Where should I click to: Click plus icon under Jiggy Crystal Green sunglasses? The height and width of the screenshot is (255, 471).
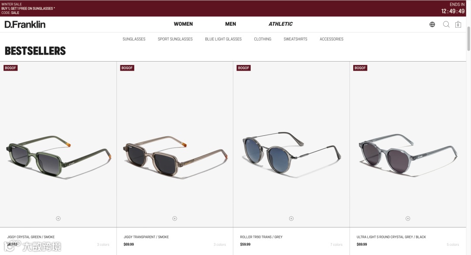point(58,219)
